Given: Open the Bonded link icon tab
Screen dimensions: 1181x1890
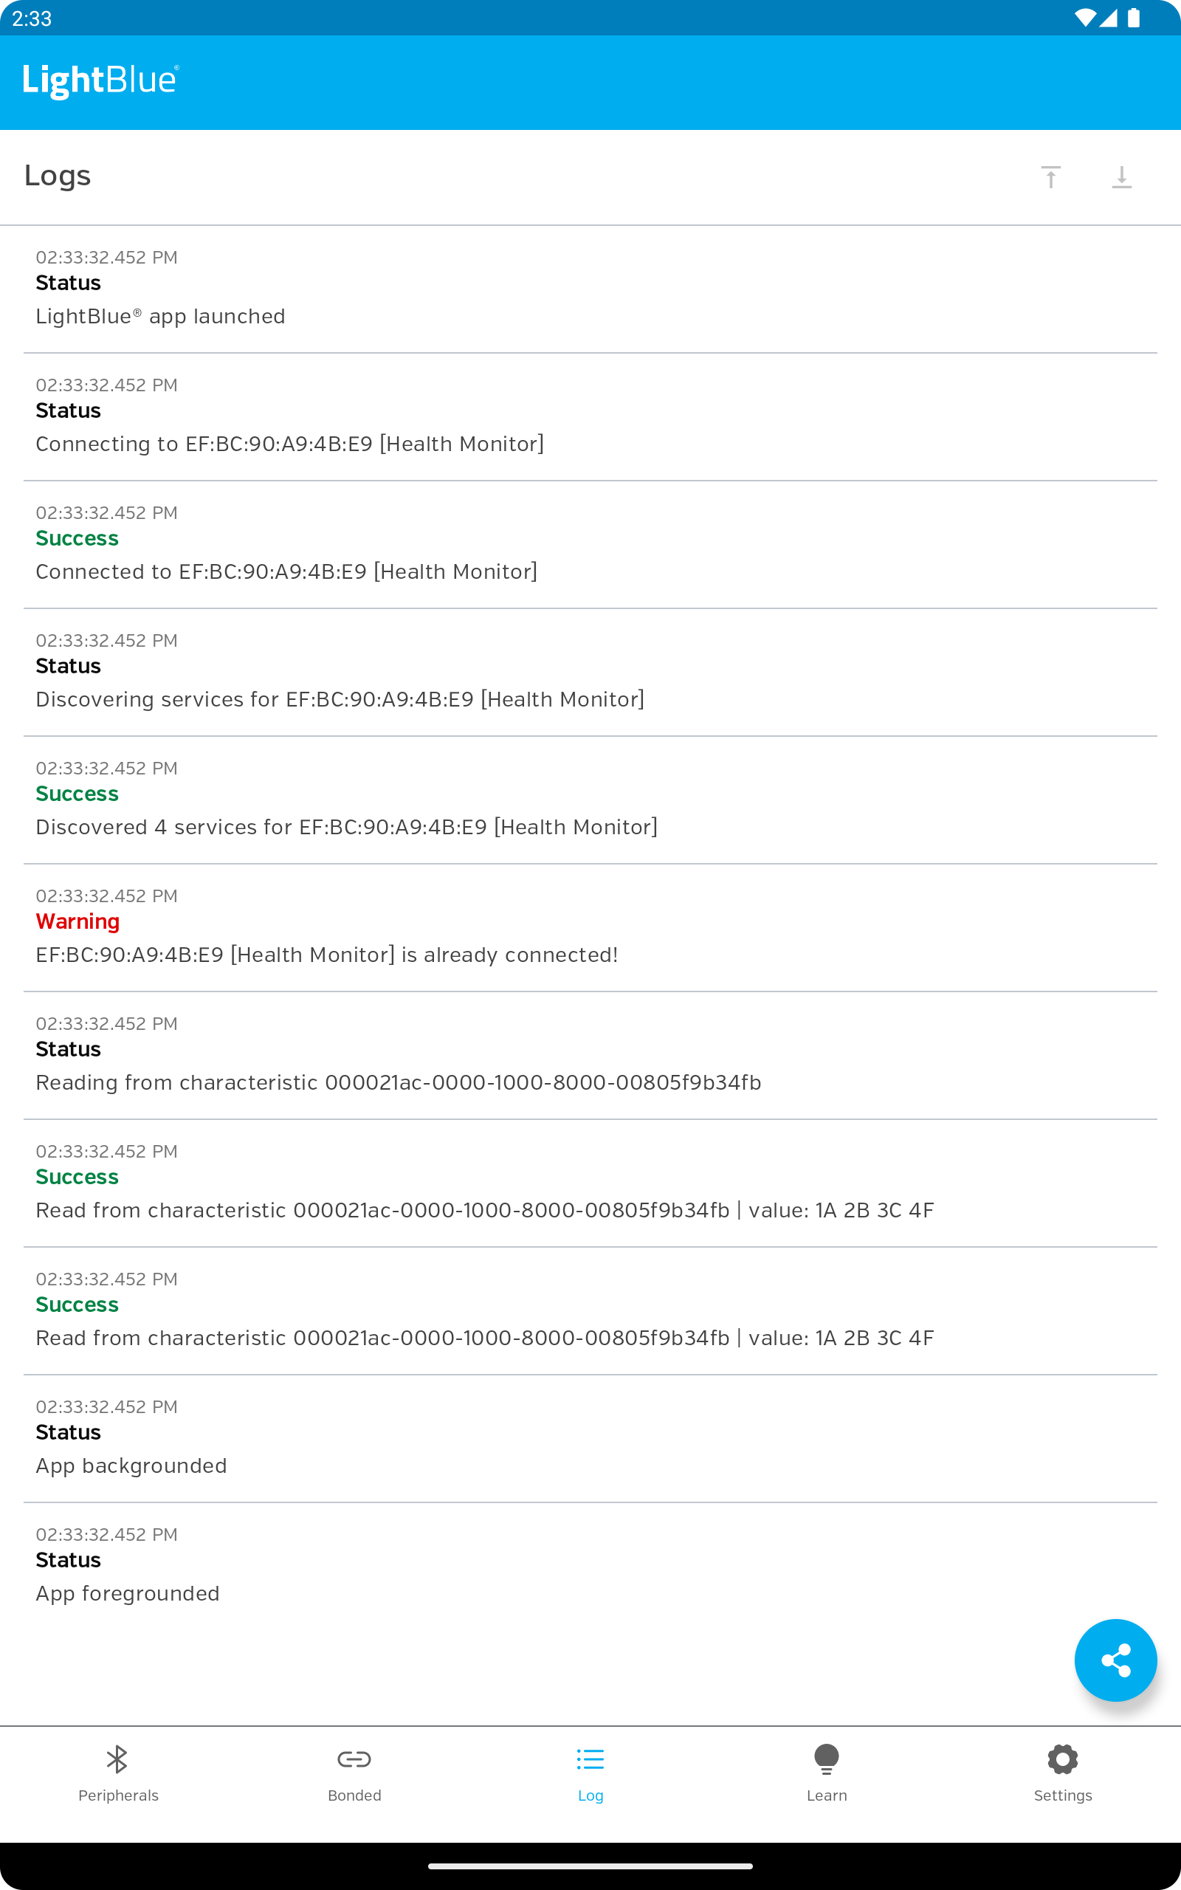Looking at the screenshot, I should [354, 1759].
